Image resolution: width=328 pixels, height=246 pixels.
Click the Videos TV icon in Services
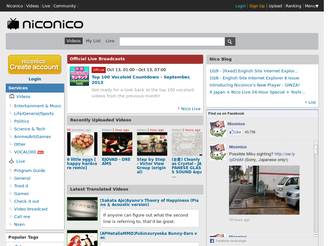click(x=12, y=96)
